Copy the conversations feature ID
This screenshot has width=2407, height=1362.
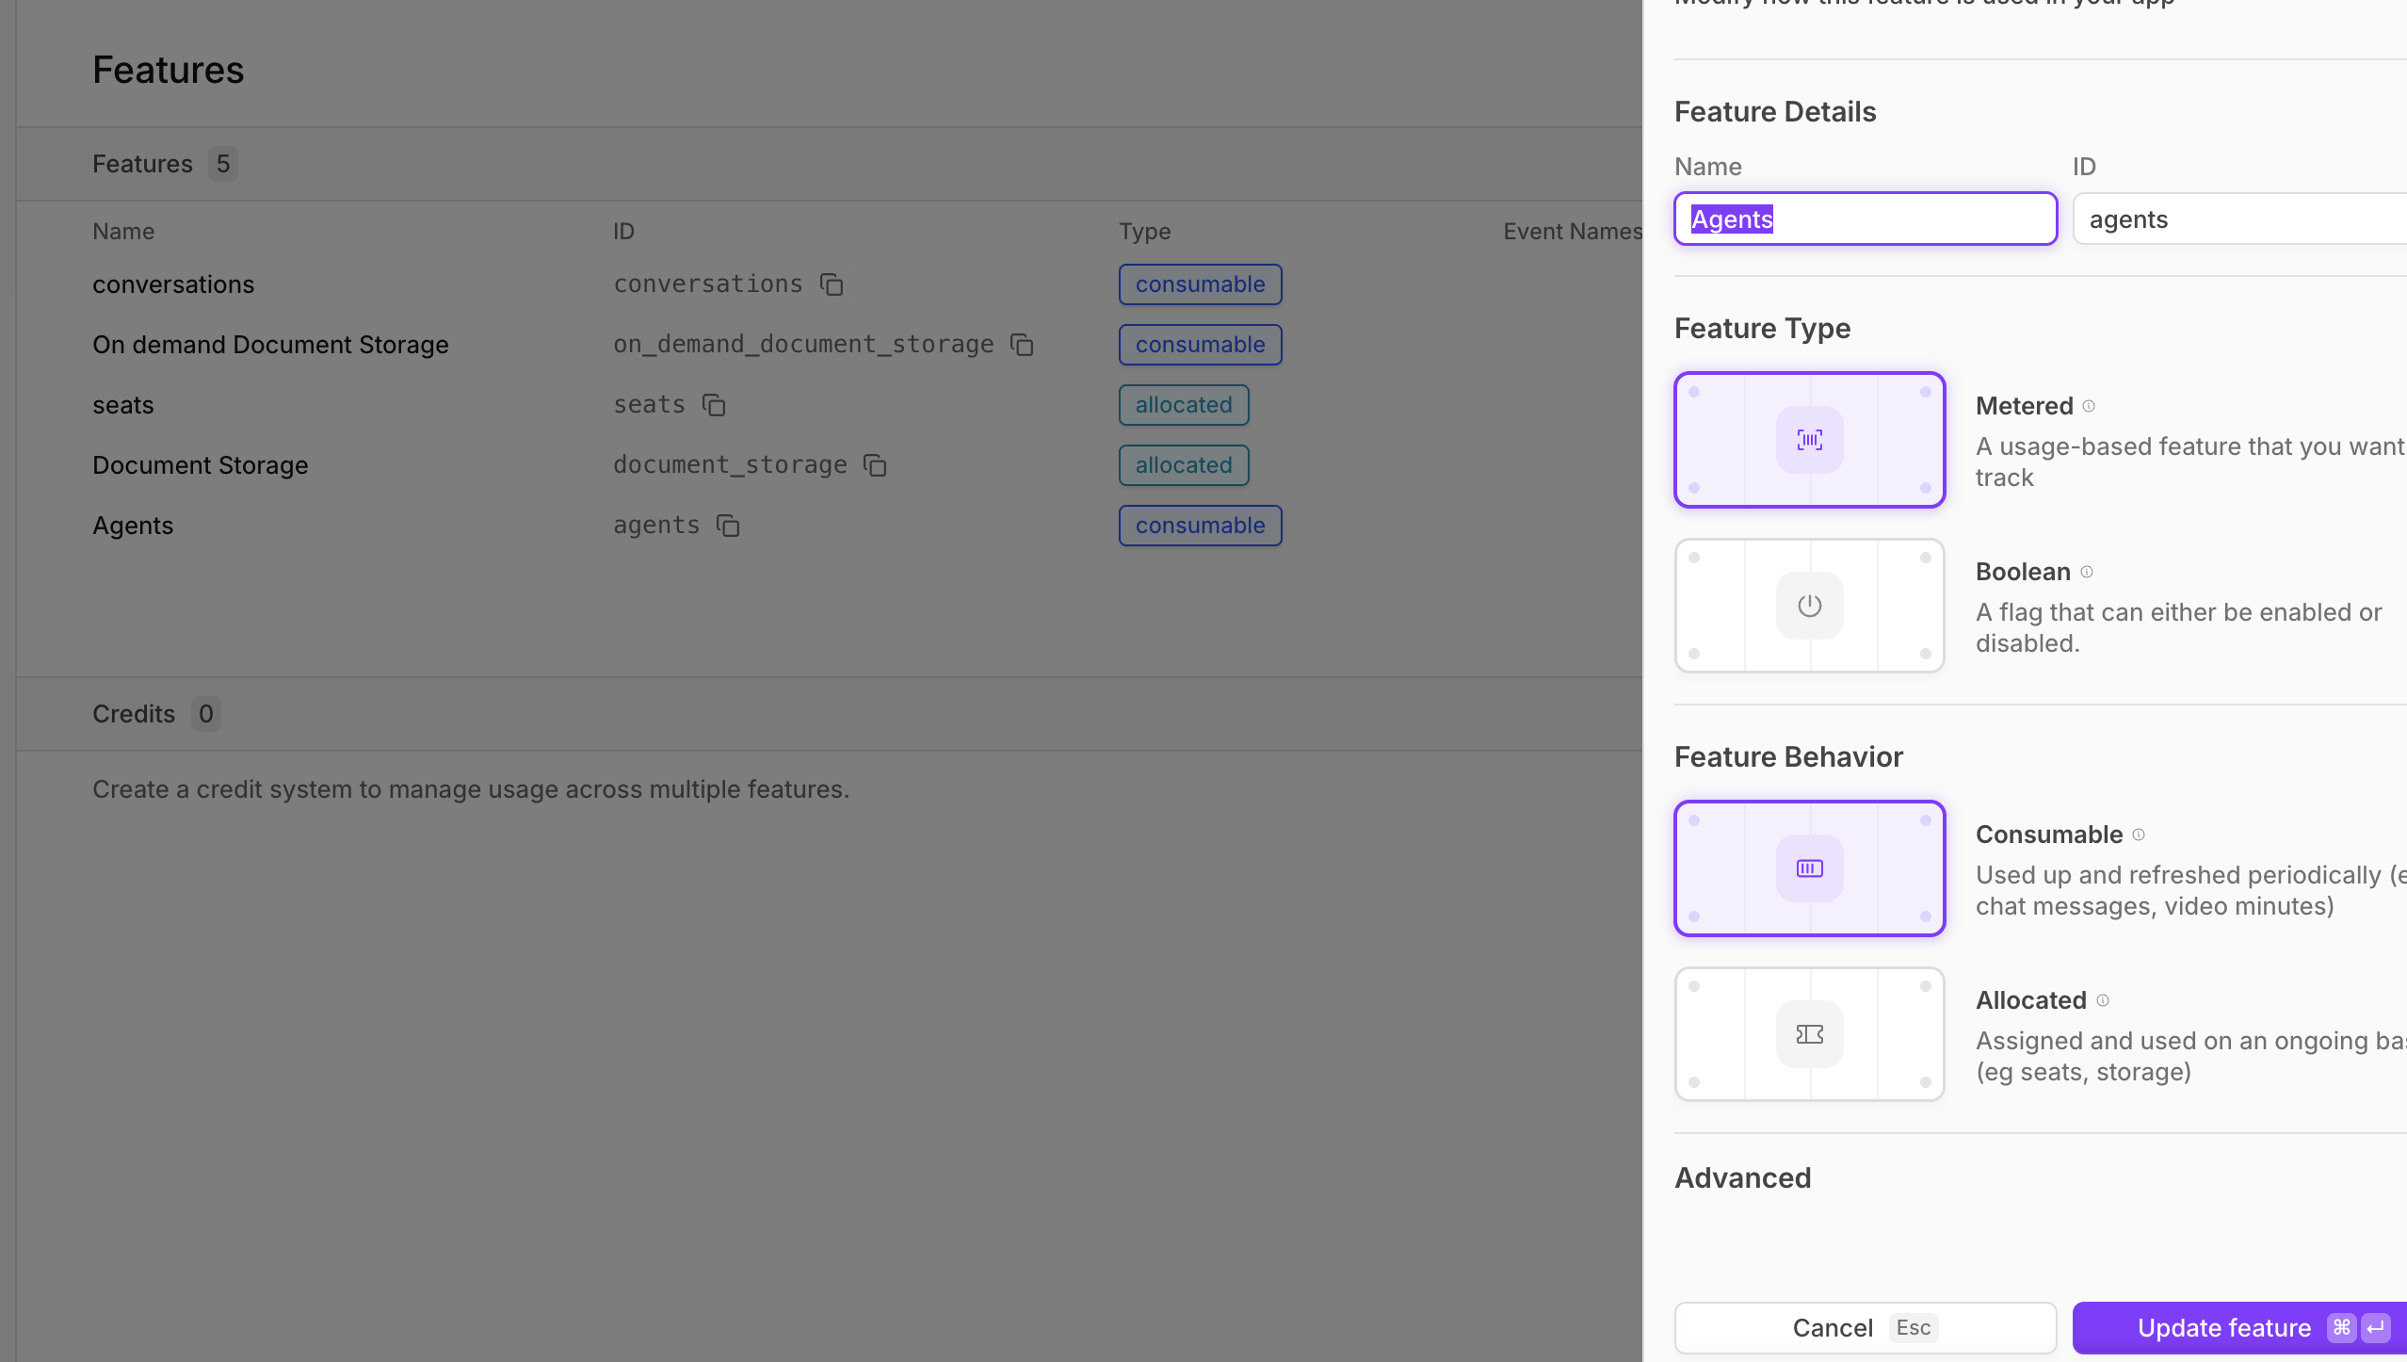click(x=832, y=284)
